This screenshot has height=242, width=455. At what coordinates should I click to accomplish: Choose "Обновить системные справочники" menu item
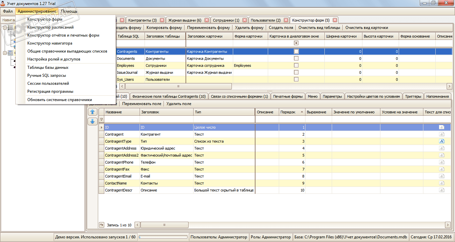tap(60, 100)
